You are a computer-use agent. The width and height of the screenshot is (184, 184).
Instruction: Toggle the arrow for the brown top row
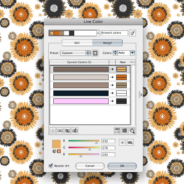click(112, 69)
